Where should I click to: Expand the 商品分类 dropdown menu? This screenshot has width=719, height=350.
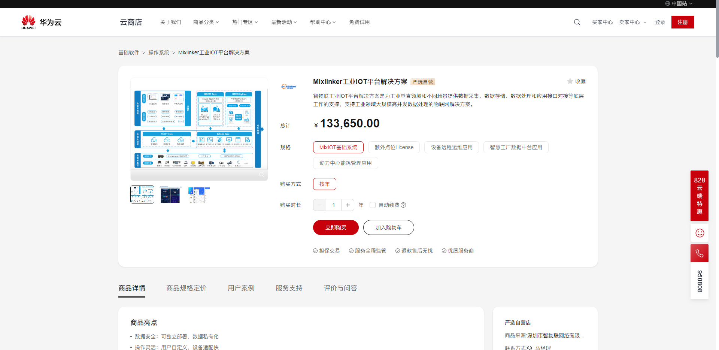pos(206,22)
